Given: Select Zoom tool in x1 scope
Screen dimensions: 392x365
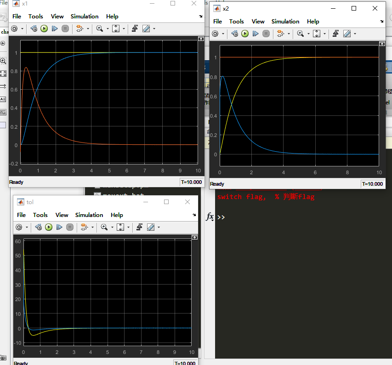Looking at the screenshot, I should pyautogui.click(x=100, y=29).
